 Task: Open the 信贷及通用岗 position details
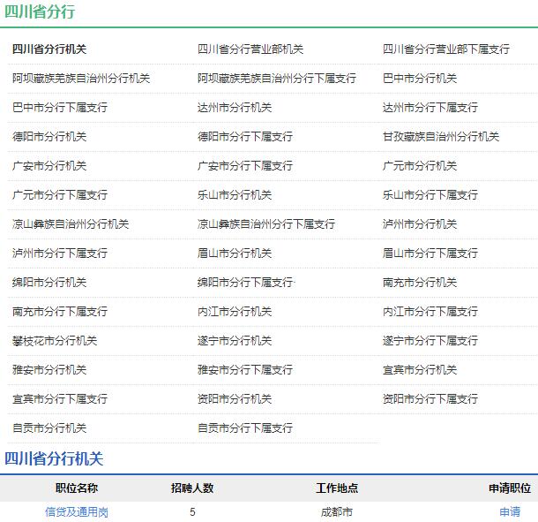(77, 511)
